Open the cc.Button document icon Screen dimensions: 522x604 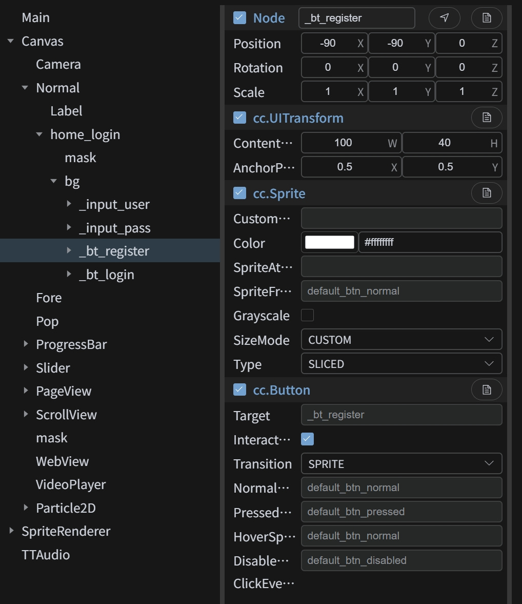click(486, 390)
